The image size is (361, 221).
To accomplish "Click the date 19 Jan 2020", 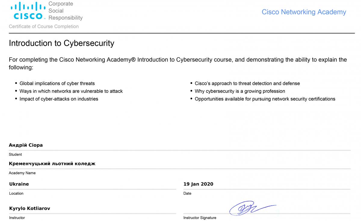I will 198,184.
